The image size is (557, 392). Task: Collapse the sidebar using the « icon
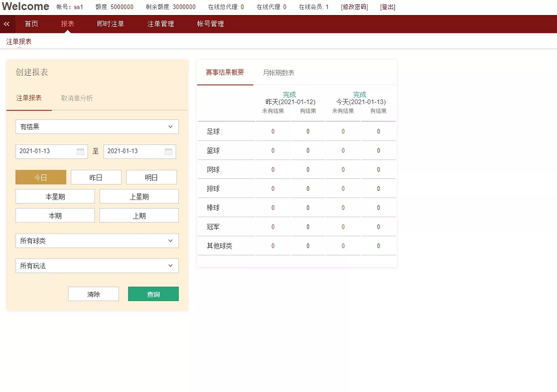(x=7, y=24)
